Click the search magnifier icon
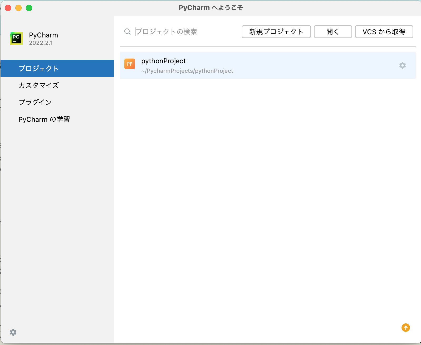 coord(128,32)
